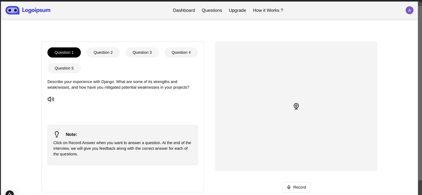This screenshot has width=422, height=195.
Task: Click the lightbulb icon beside Note
Action: [57, 134]
